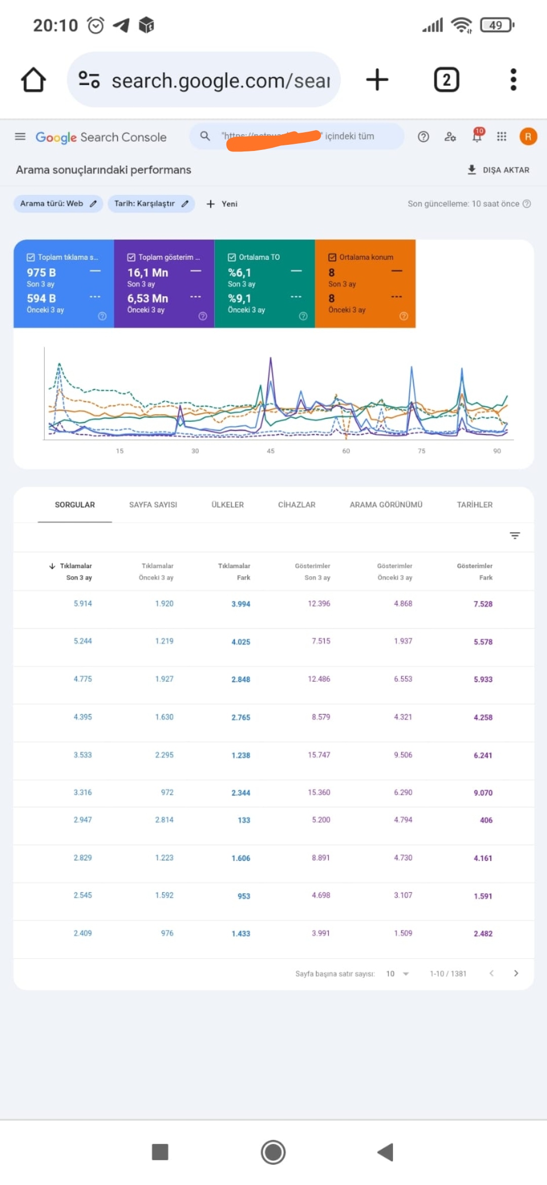Edit the Tarih: Karşılaştır date filter chip

(151, 204)
